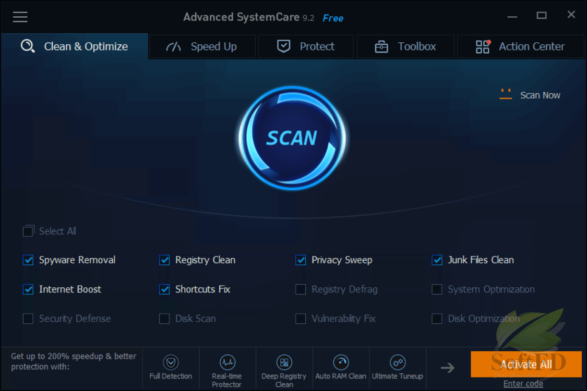The height and width of the screenshot is (391, 587).
Task: Check the Select All checkbox
Action: pos(28,231)
